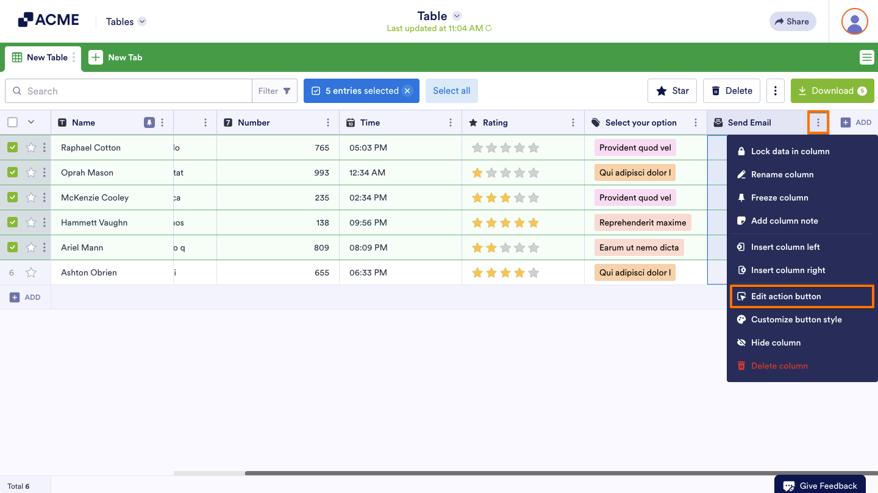
Task: Open row menu for Ariel Mann
Action: click(44, 247)
